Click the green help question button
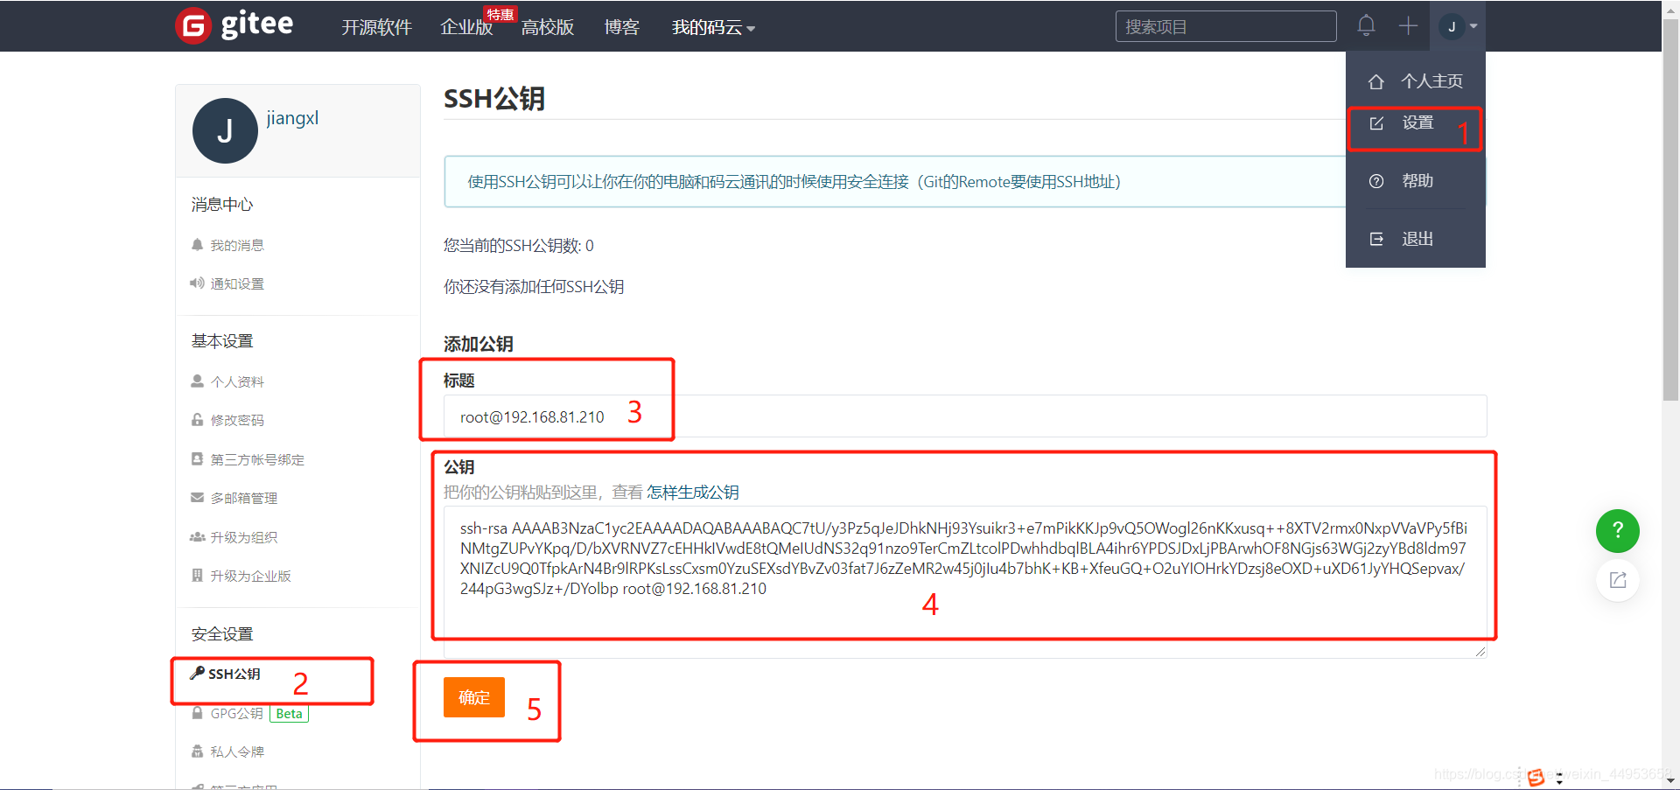 1618,531
